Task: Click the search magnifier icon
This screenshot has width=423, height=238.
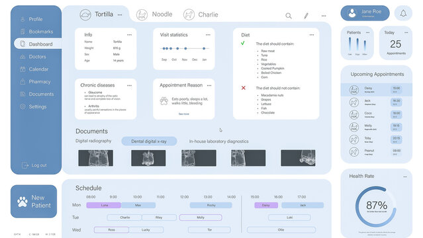Action: pyautogui.click(x=289, y=16)
